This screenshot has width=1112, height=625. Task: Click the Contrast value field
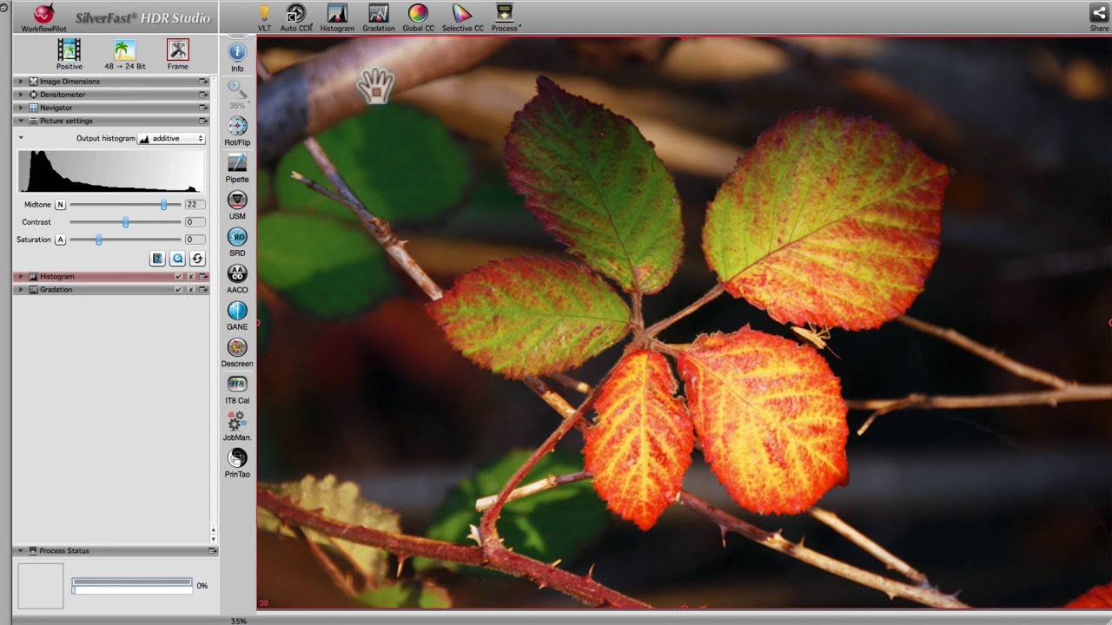(195, 222)
